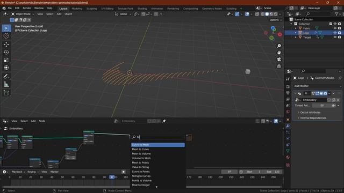Click the Keying button in timeline
Screen dimensions: 344x193
coord(33,172)
